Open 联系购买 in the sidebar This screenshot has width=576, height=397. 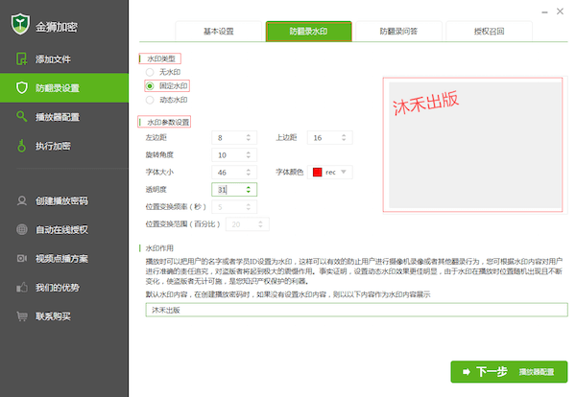[64, 316]
